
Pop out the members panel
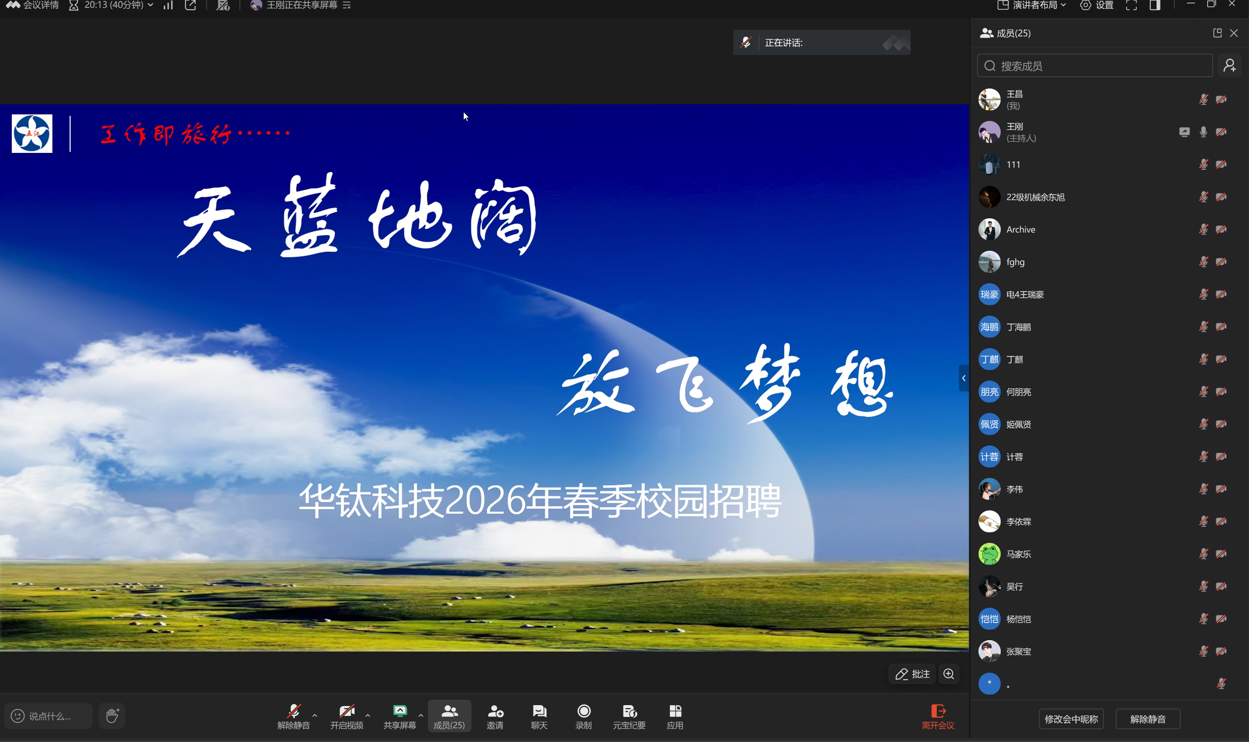[1218, 33]
